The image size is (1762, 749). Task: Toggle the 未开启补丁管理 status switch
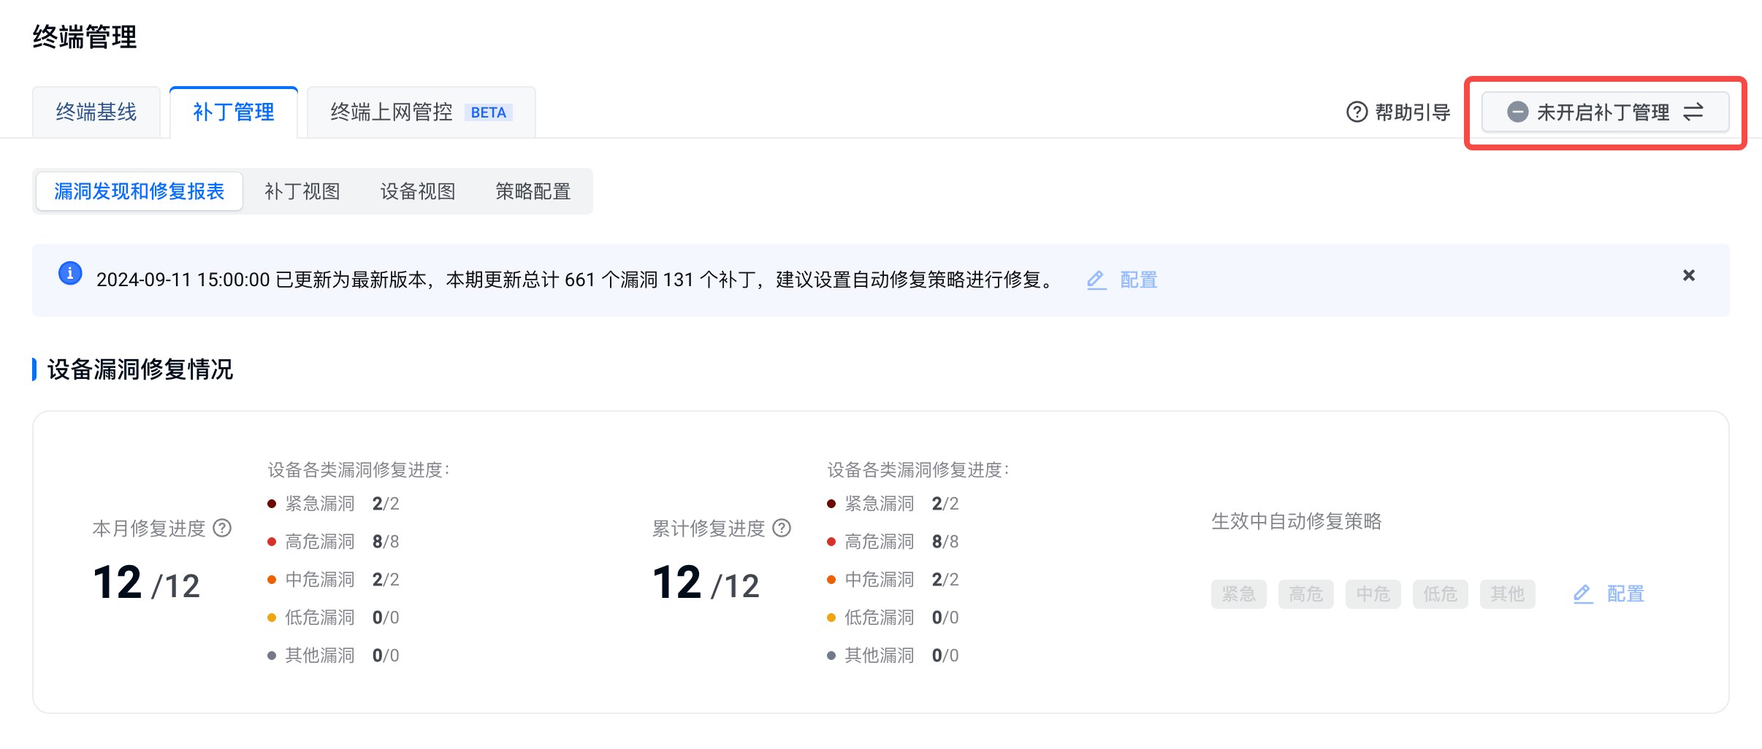coord(1604,112)
